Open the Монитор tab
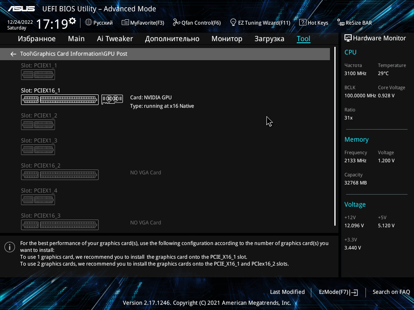Image resolution: width=414 pixels, height=310 pixels. (x=227, y=39)
